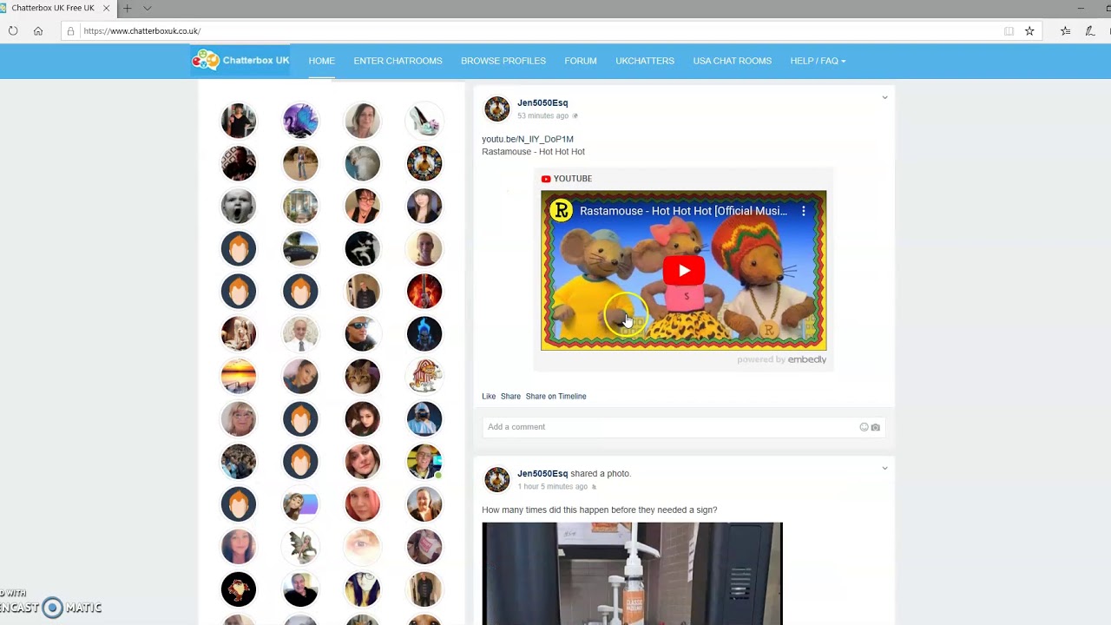Open a new browser tab
This screenshot has height=625, width=1111.
pos(127,8)
